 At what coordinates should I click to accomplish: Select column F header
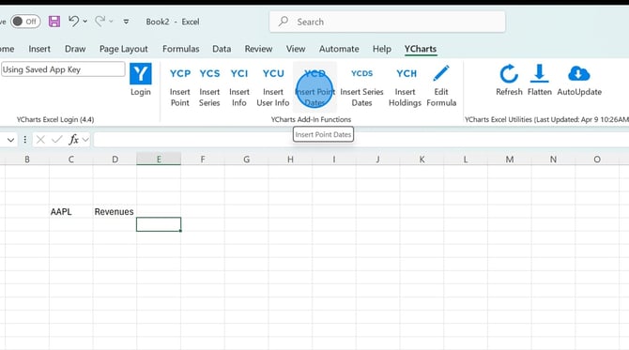(203, 160)
